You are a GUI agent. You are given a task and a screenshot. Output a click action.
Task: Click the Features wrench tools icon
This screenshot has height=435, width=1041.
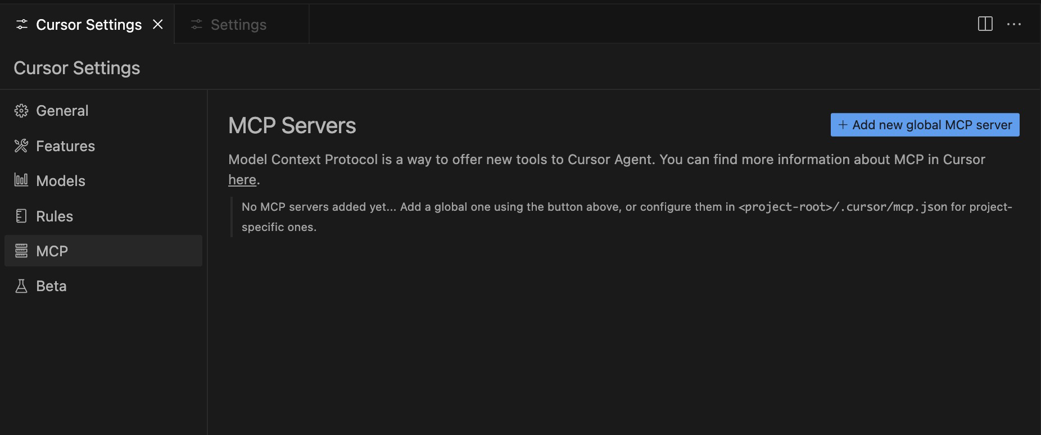[21, 146]
